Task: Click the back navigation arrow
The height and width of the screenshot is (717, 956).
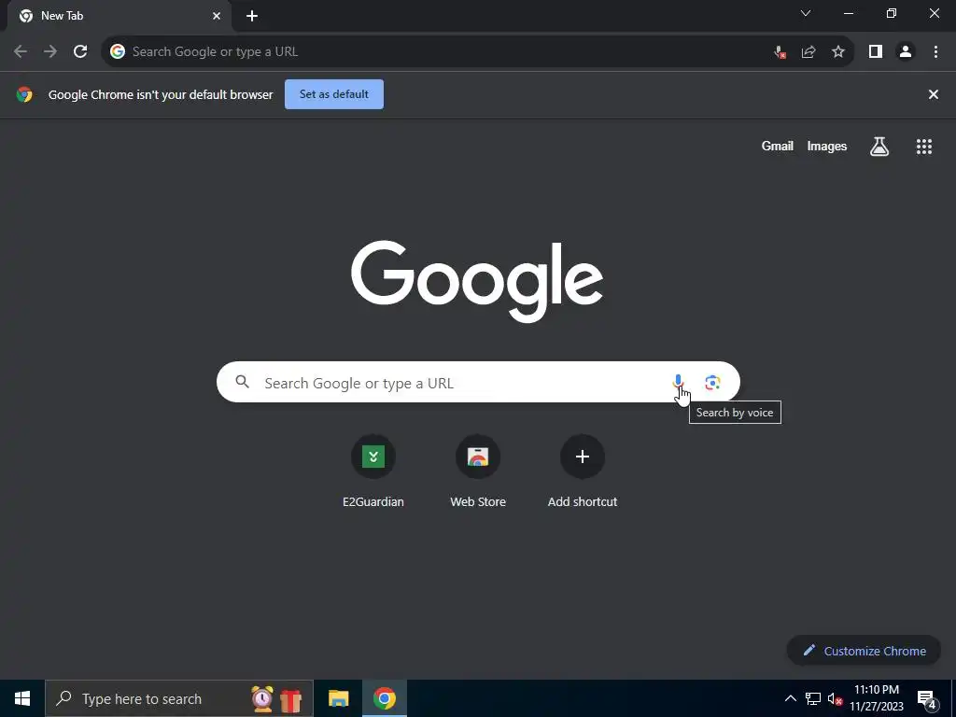Action: (x=21, y=52)
